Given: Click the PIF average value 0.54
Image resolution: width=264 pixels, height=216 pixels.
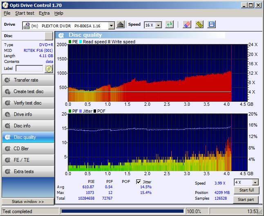Looking at the screenshot, I should pos(109,187).
